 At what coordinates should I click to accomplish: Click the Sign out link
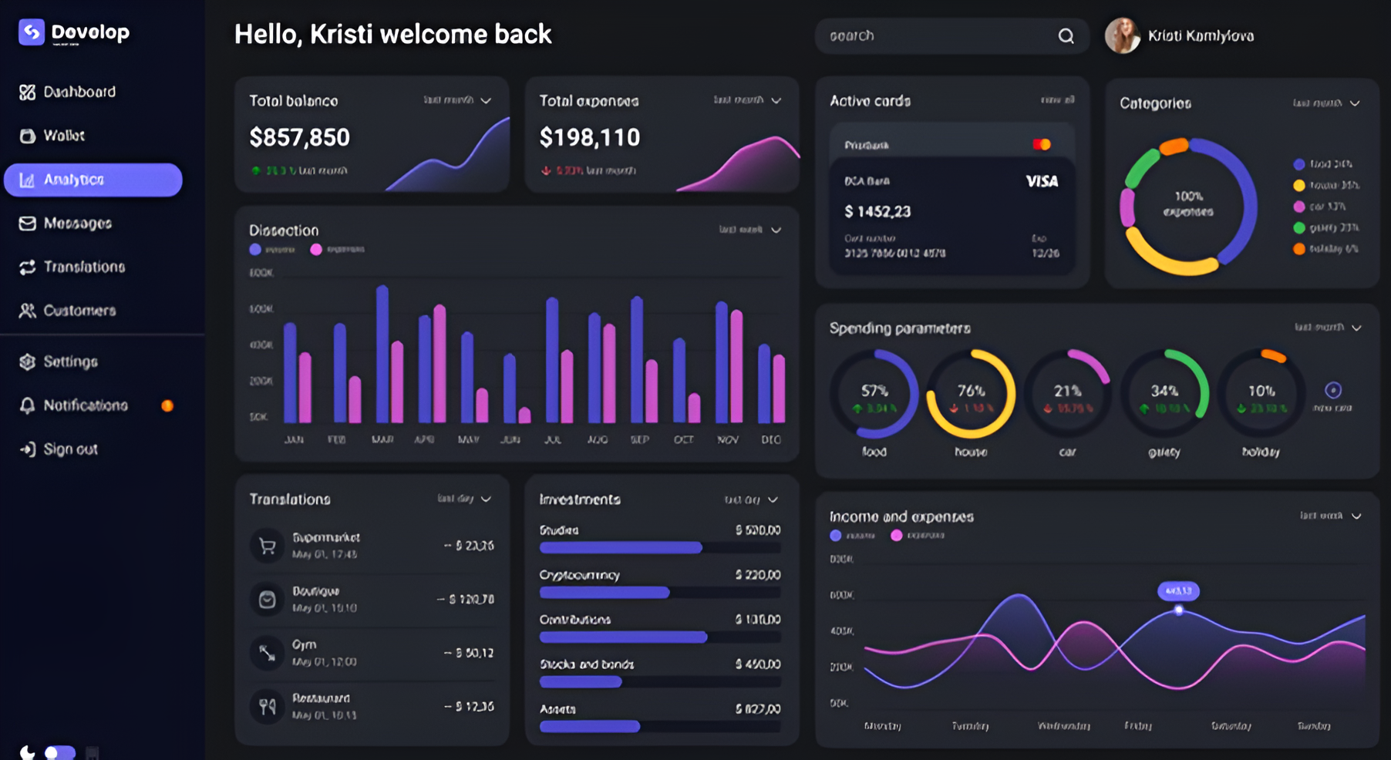click(x=69, y=449)
